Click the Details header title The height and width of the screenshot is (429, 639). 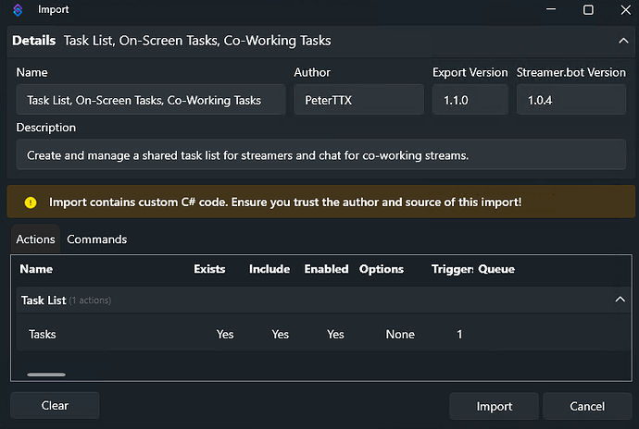(x=34, y=41)
